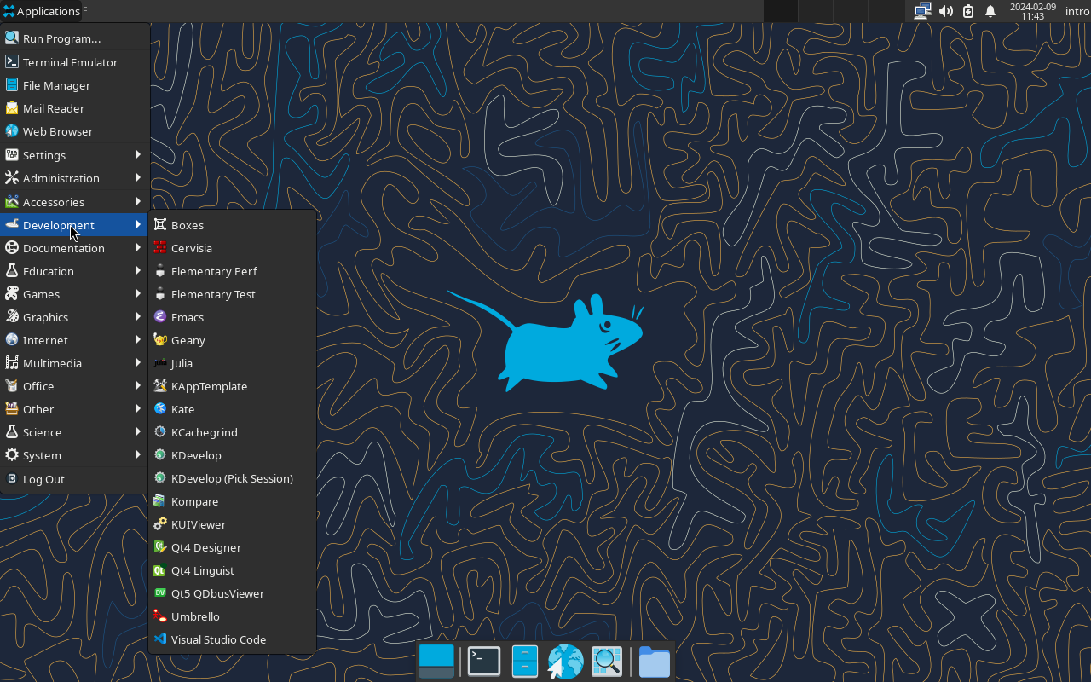Click the KAppTemplate icon
Viewport: 1091px width, 682px height.
tap(159, 385)
